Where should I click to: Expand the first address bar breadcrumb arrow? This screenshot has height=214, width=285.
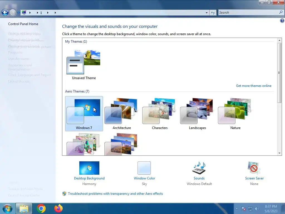click(30, 13)
